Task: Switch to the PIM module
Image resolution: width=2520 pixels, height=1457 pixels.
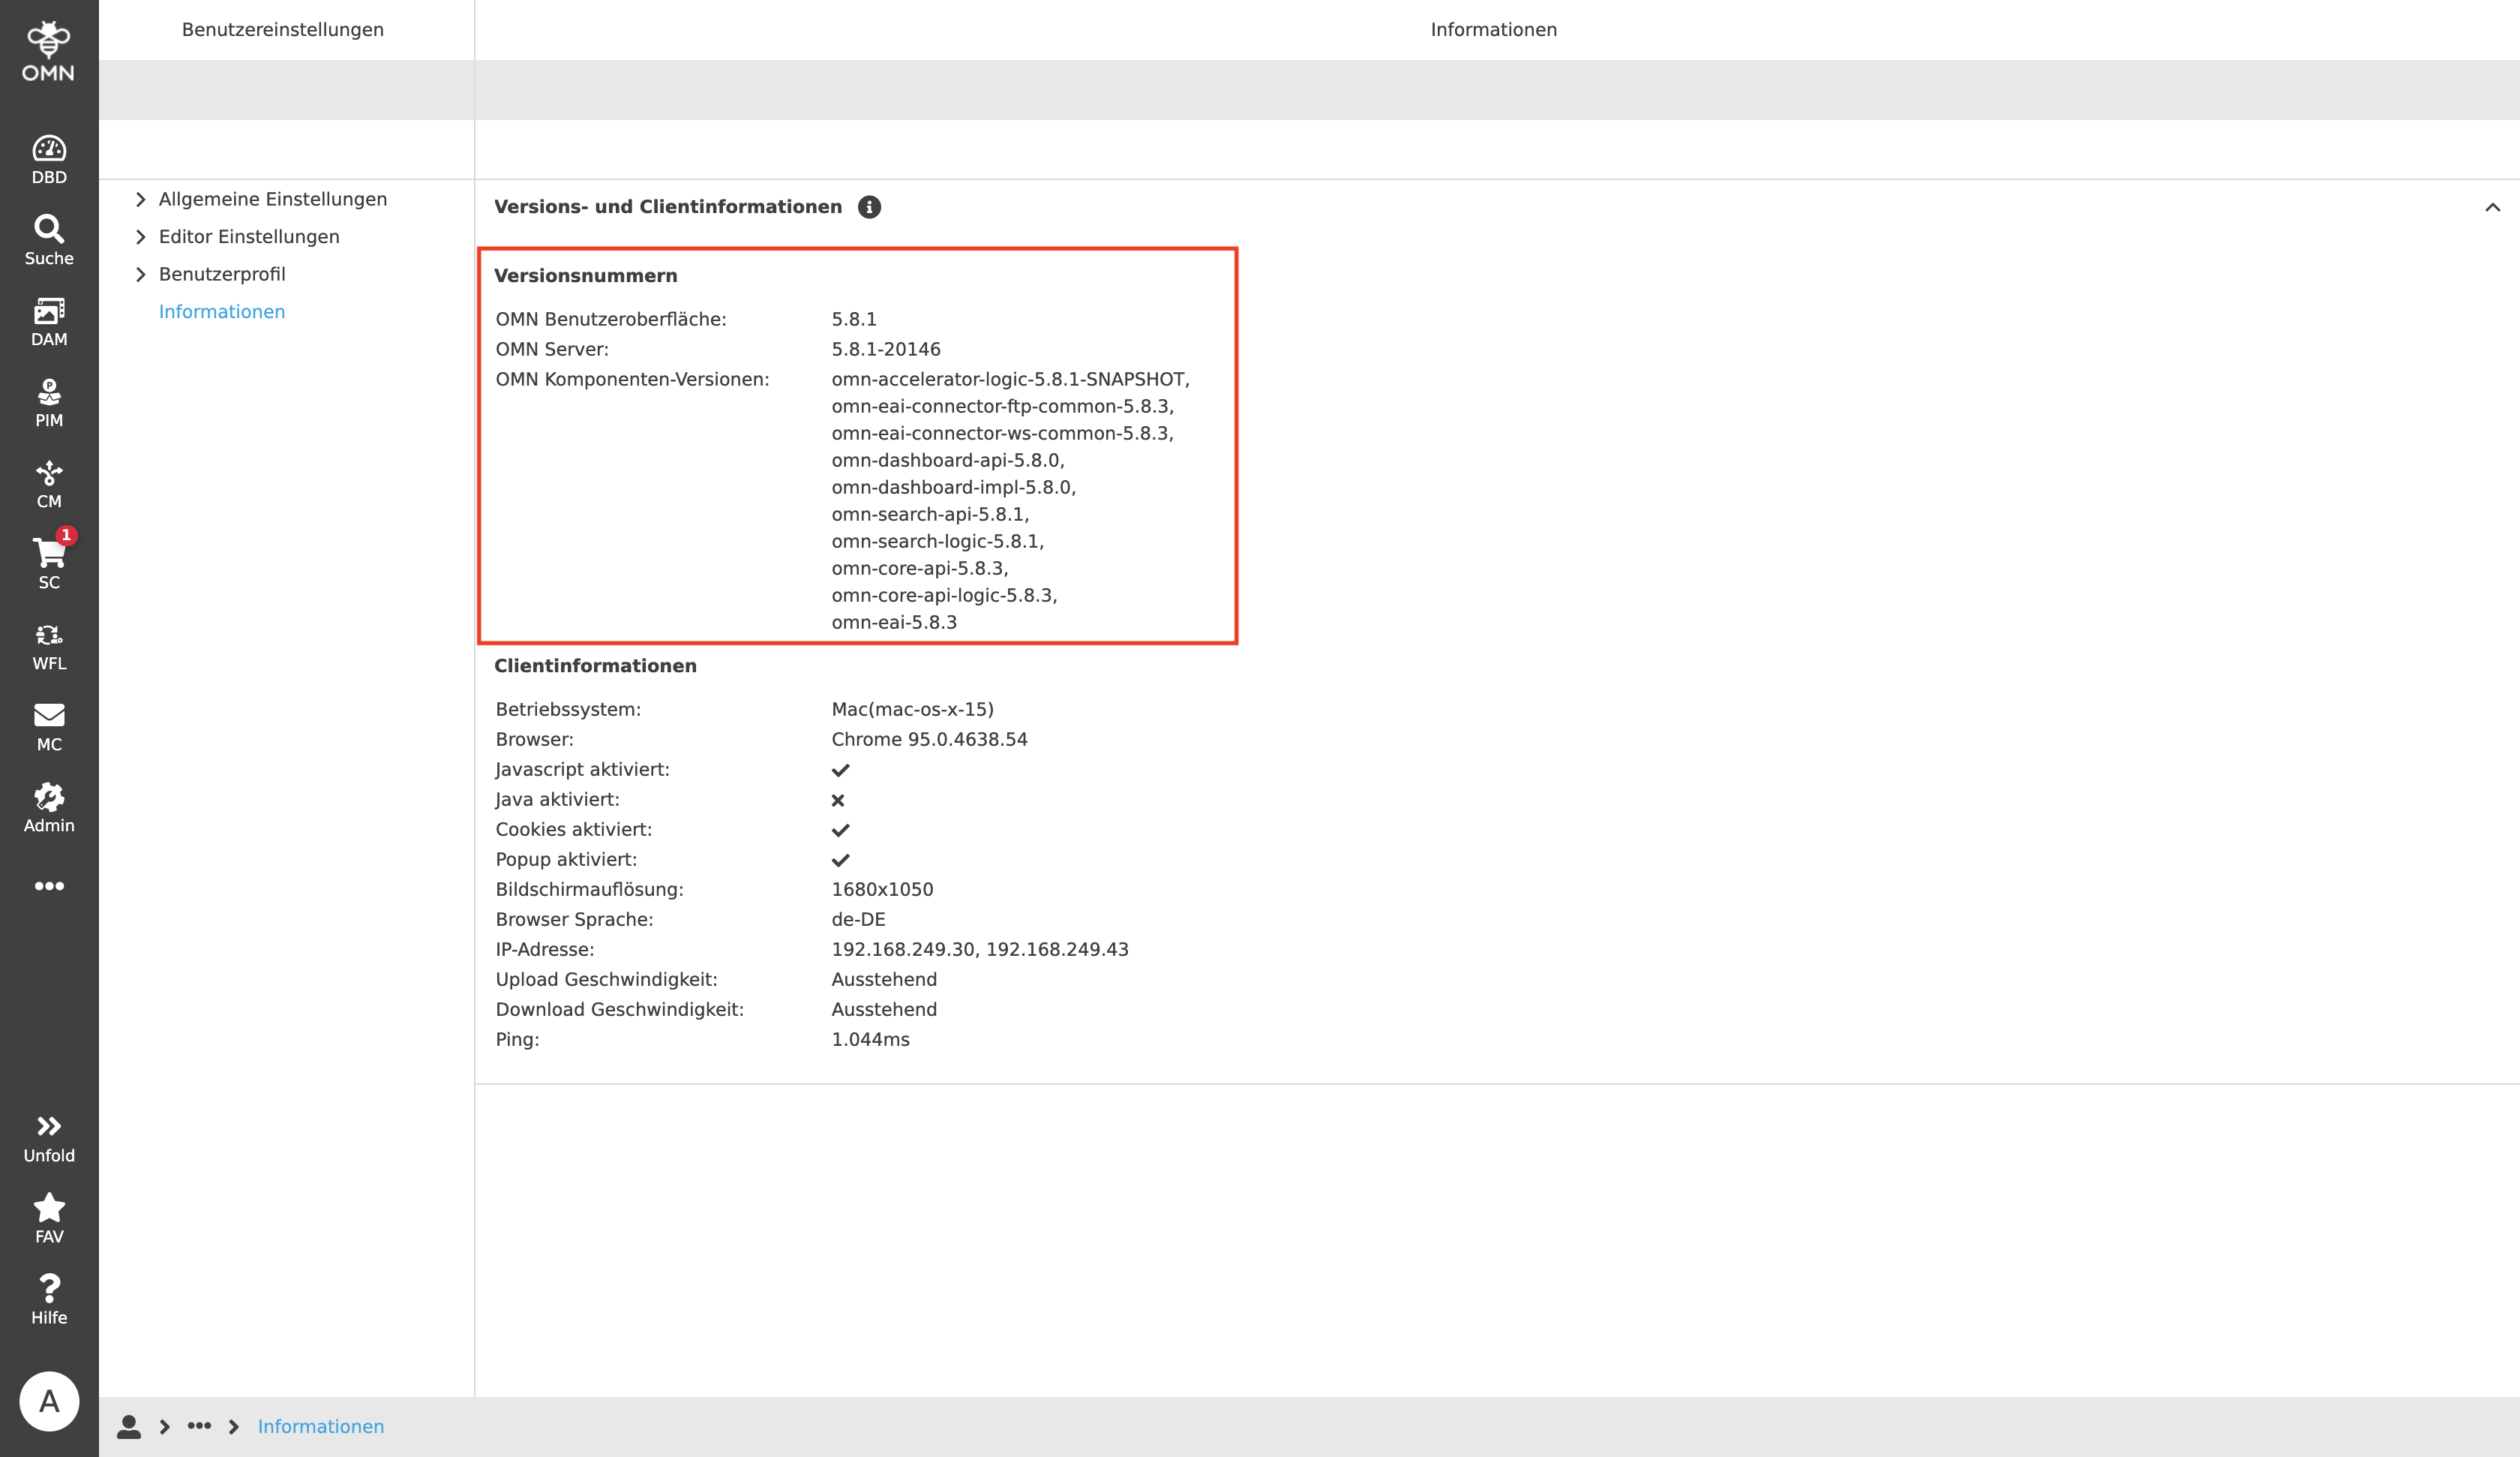Action: click(49, 401)
